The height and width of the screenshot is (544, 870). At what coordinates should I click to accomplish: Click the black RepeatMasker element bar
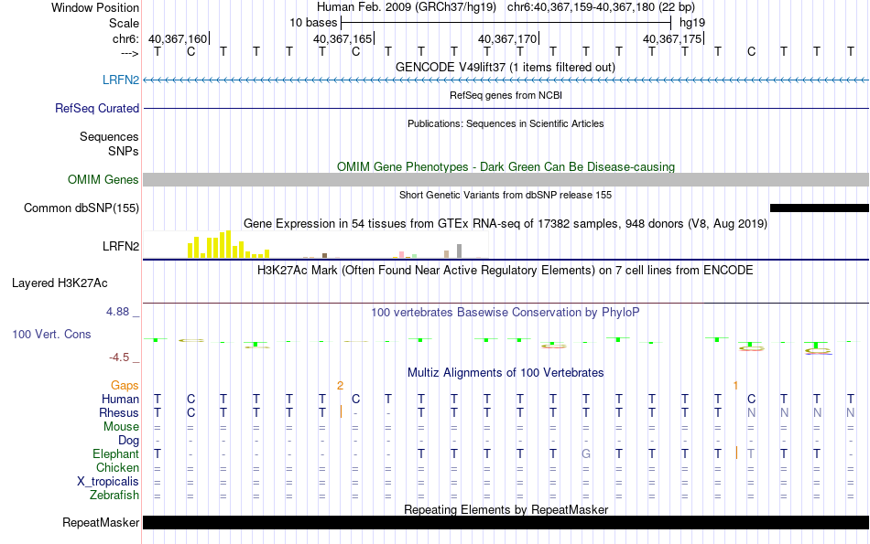506,522
